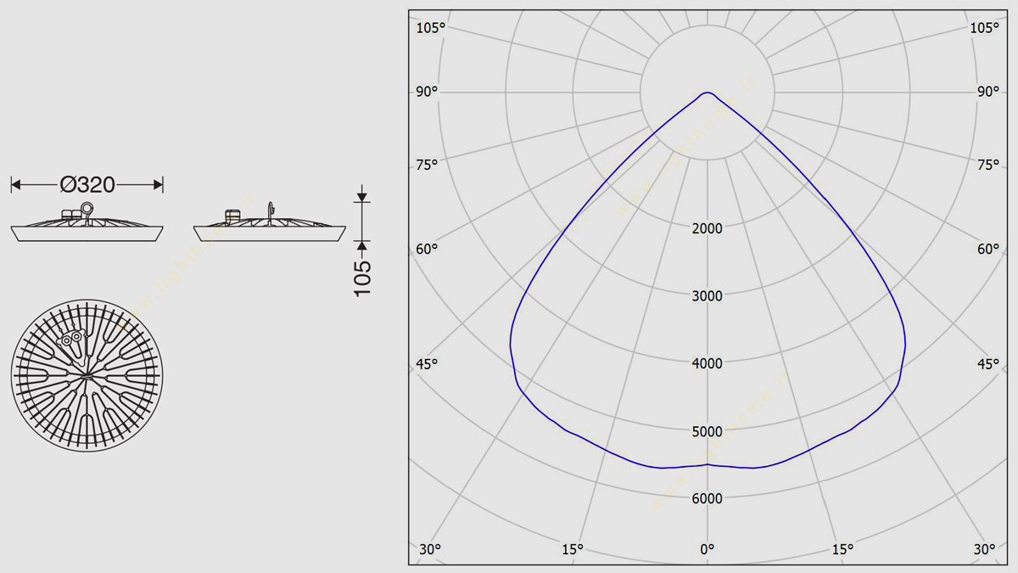Click the 90° label on chart's left edge
The image size is (1018, 573).
(427, 92)
